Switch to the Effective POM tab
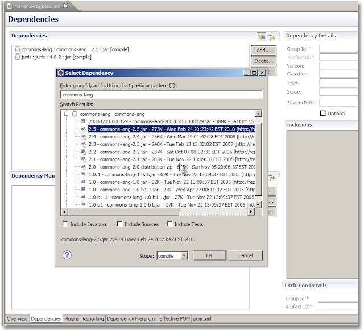Viewport: 364px width, 332px height. click(175, 319)
